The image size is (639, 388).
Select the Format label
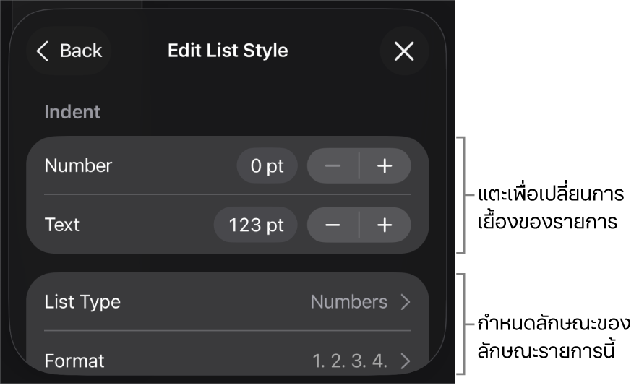[x=74, y=361]
